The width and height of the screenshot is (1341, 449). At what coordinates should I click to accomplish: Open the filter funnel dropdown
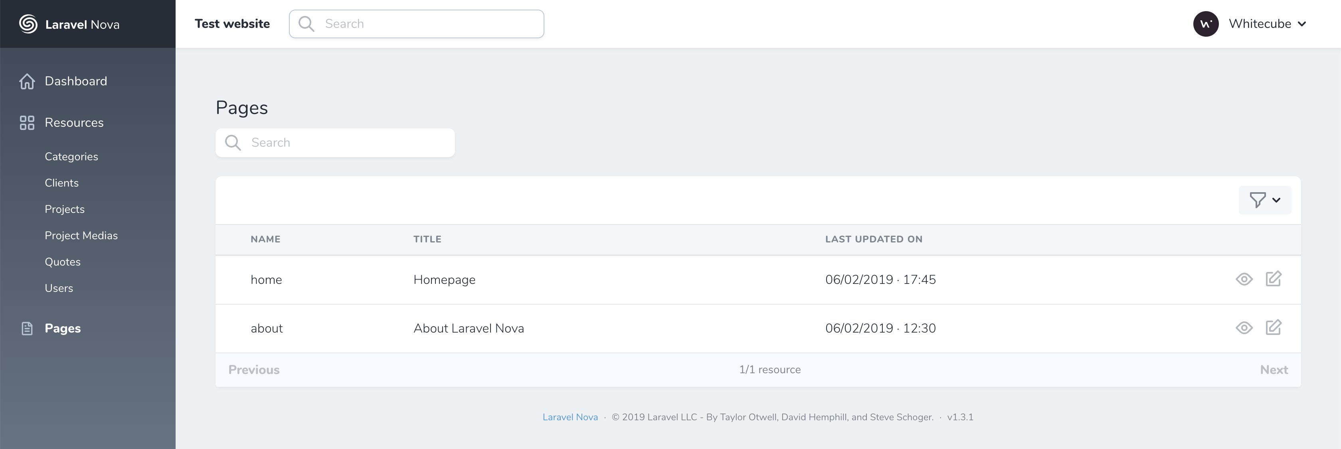[1264, 200]
